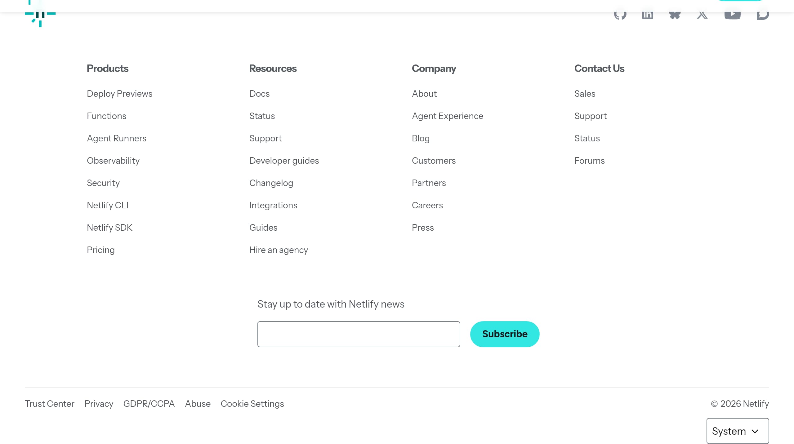Image resolution: width=794 pixels, height=444 pixels.
Task: Open the Forums link under Contact Us
Action: 589,160
